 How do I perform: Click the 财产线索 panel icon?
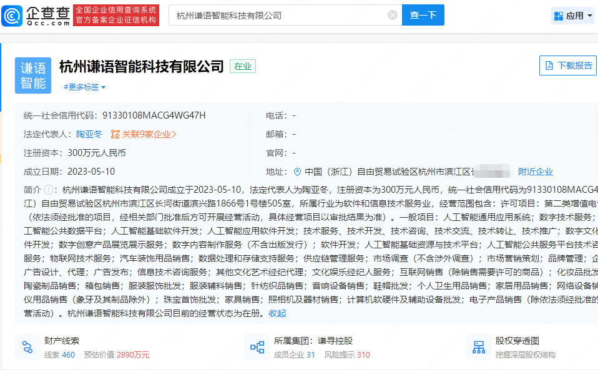27,347
